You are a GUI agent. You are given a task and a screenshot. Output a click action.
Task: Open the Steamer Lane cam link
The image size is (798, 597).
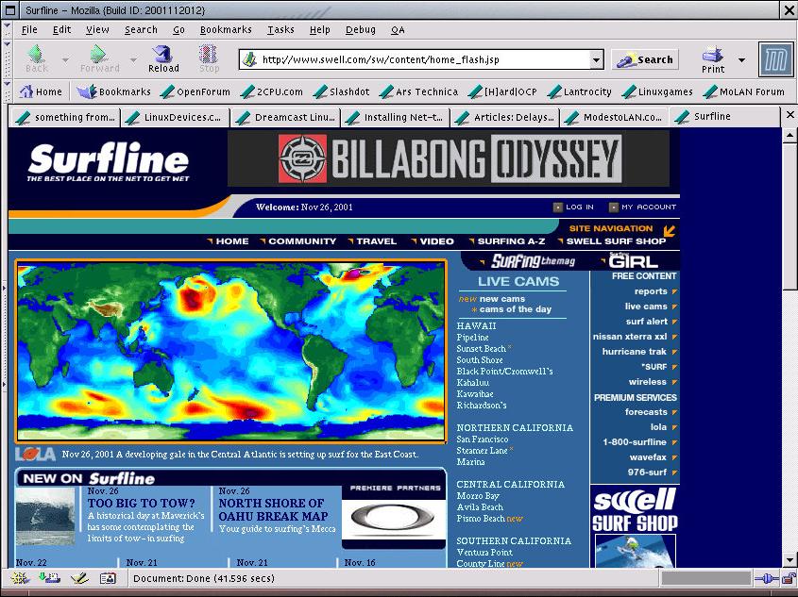pos(482,450)
